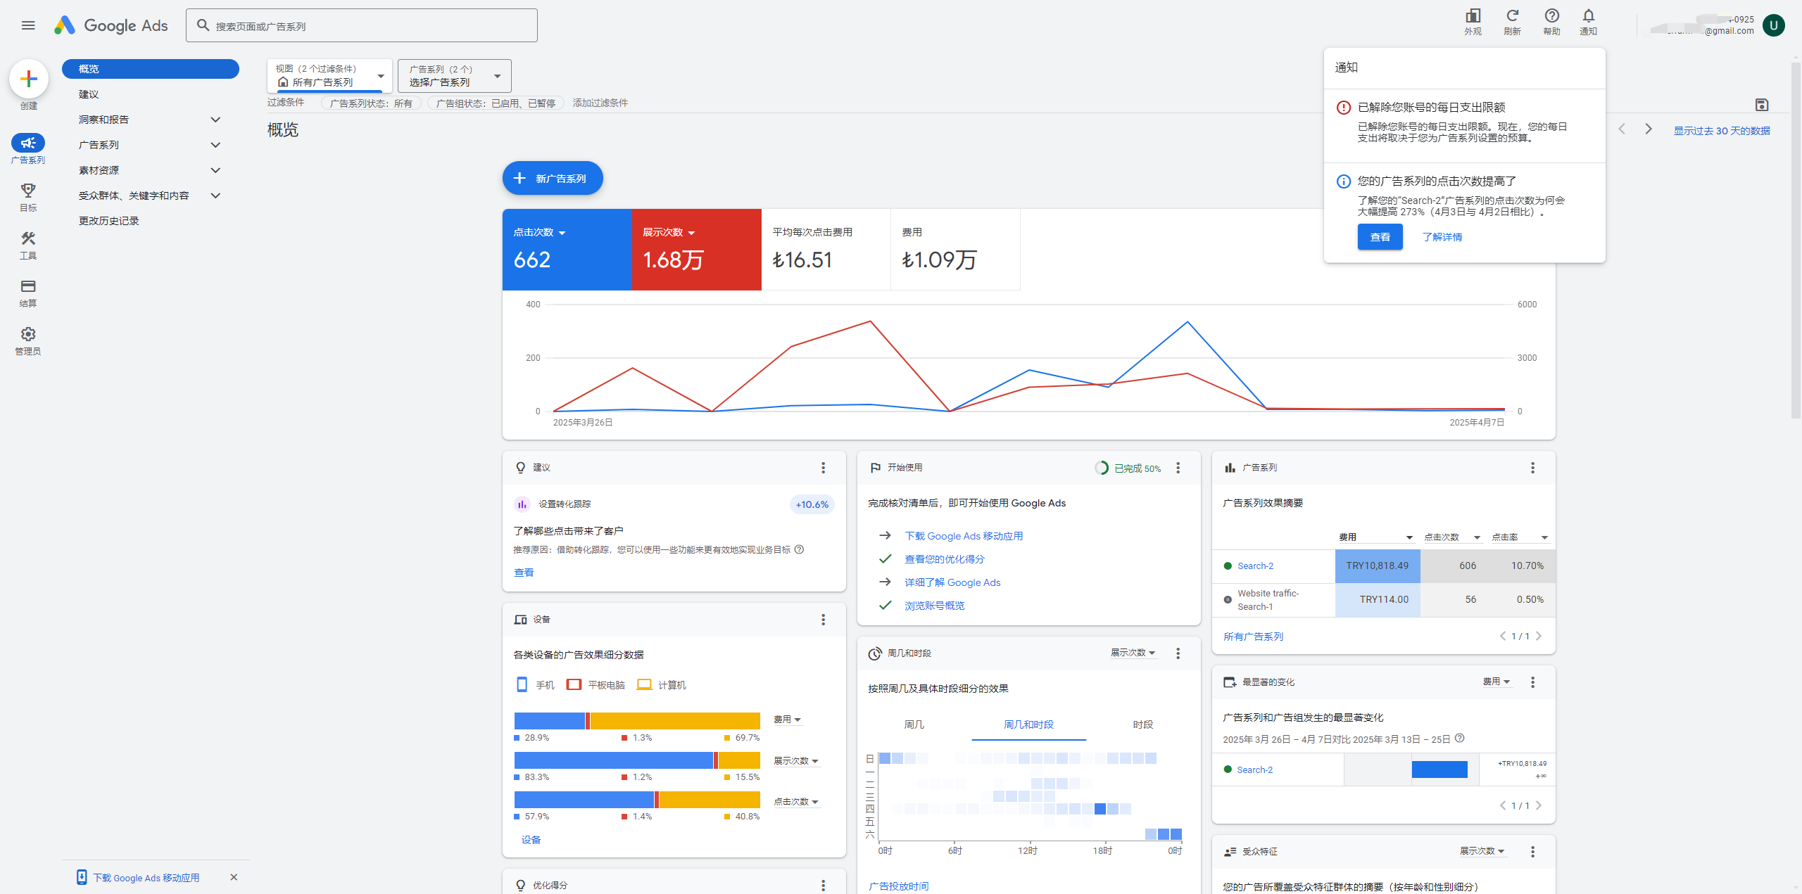Open 设备 card three-dot menu
The height and width of the screenshot is (894, 1802).
point(823,620)
